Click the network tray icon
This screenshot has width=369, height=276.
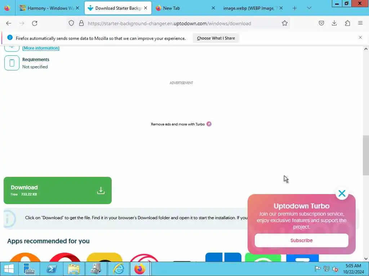pos(326,268)
